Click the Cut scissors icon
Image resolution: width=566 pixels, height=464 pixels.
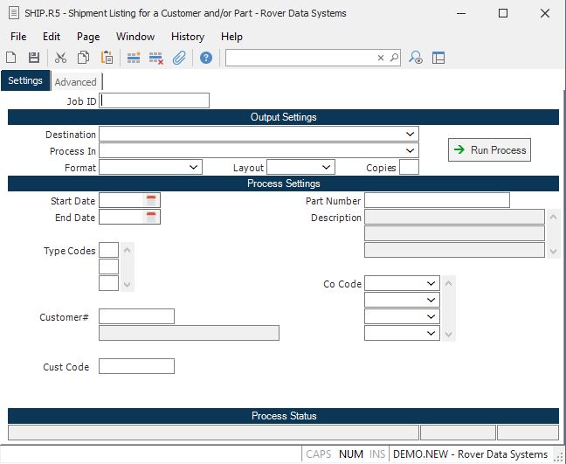60,58
